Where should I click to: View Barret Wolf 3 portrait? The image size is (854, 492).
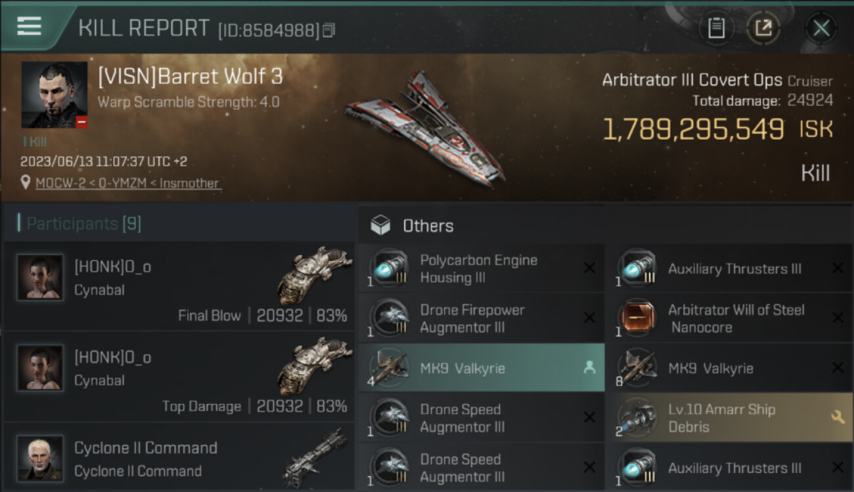click(x=55, y=95)
